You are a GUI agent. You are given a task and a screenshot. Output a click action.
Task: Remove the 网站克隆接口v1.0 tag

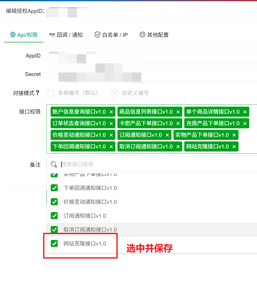[234, 147]
